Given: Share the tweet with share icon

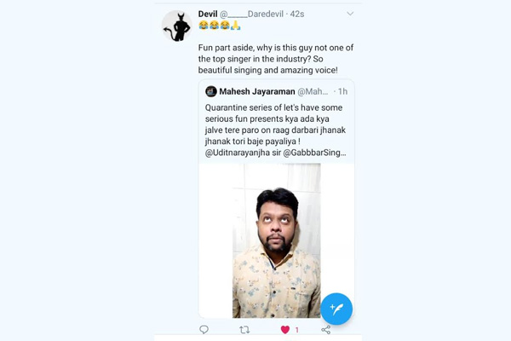Looking at the screenshot, I should click(x=326, y=330).
